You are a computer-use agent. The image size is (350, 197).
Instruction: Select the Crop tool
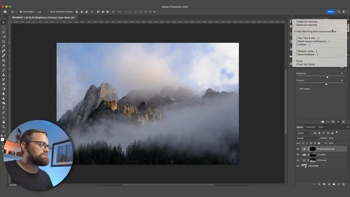coord(4,42)
